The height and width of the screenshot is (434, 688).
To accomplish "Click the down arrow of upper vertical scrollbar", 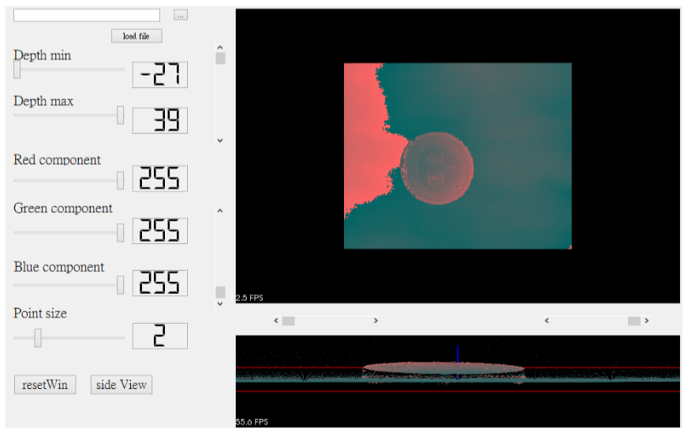I will pos(220,140).
